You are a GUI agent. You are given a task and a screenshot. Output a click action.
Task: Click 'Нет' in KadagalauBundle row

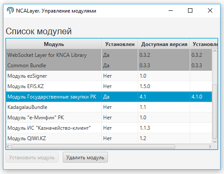point(107,107)
